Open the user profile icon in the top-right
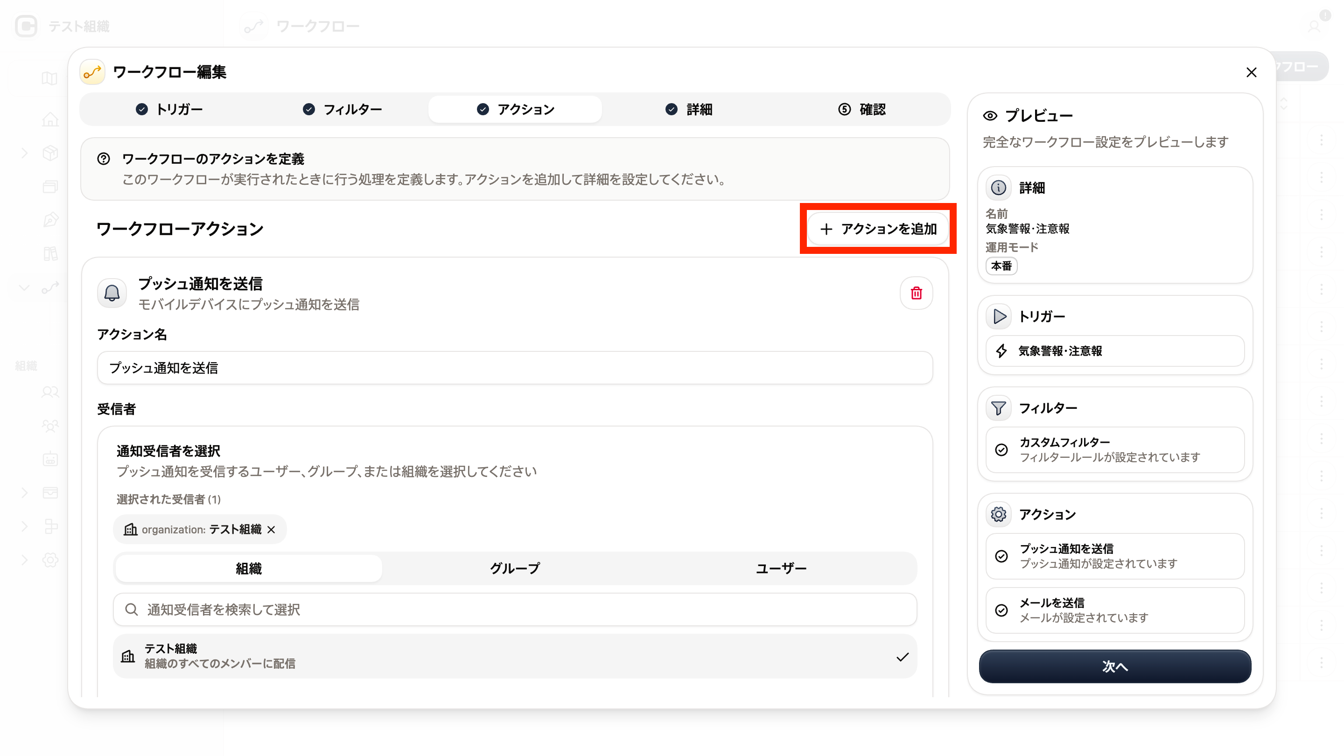The width and height of the screenshot is (1344, 756). tap(1314, 26)
